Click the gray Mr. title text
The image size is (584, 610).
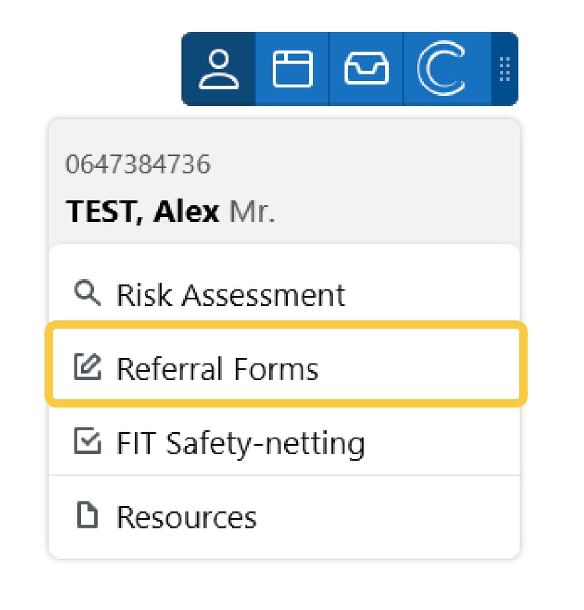(252, 212)
